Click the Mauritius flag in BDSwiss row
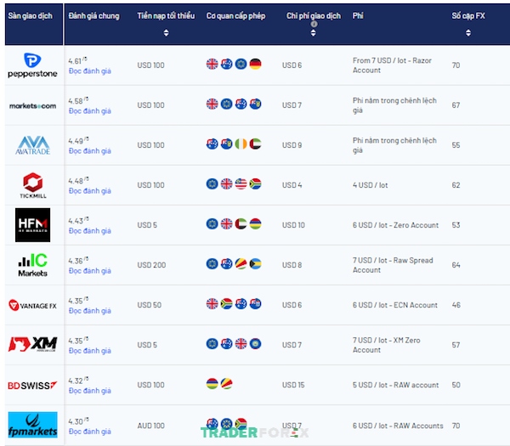 212,384
